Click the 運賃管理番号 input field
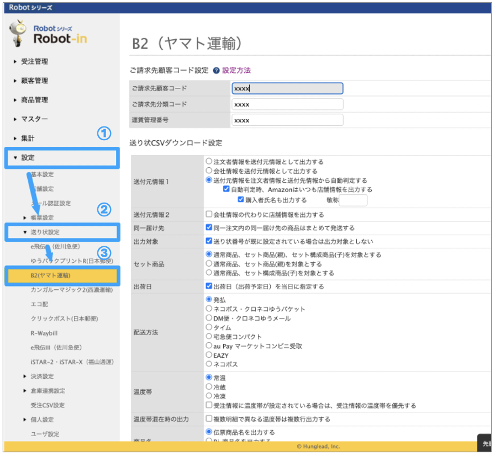This screenshot has height=456, width=495. [287, 120]
